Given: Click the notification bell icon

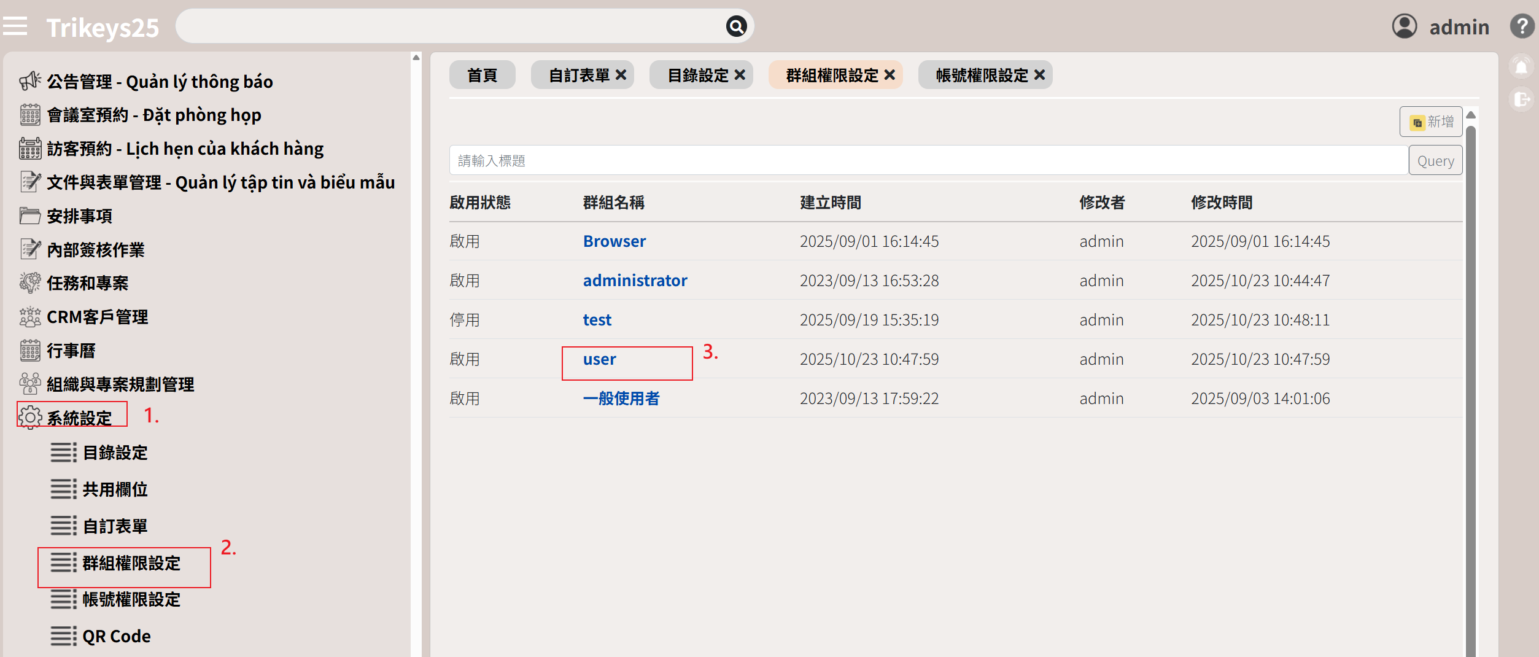Looking at the screenshot, I should pyautogui.click(x=1521, y=67).
